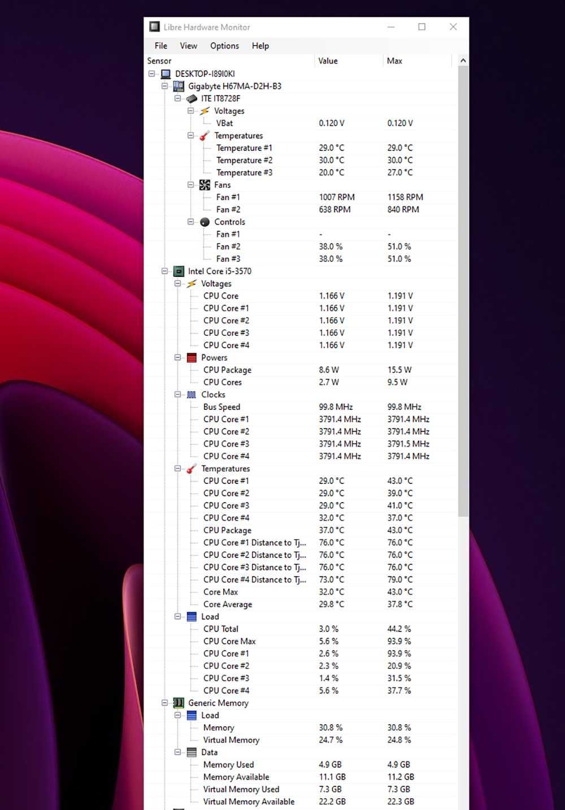
Task: Click the waveform icon beside Clocks
Action: (x=192, y=395)
